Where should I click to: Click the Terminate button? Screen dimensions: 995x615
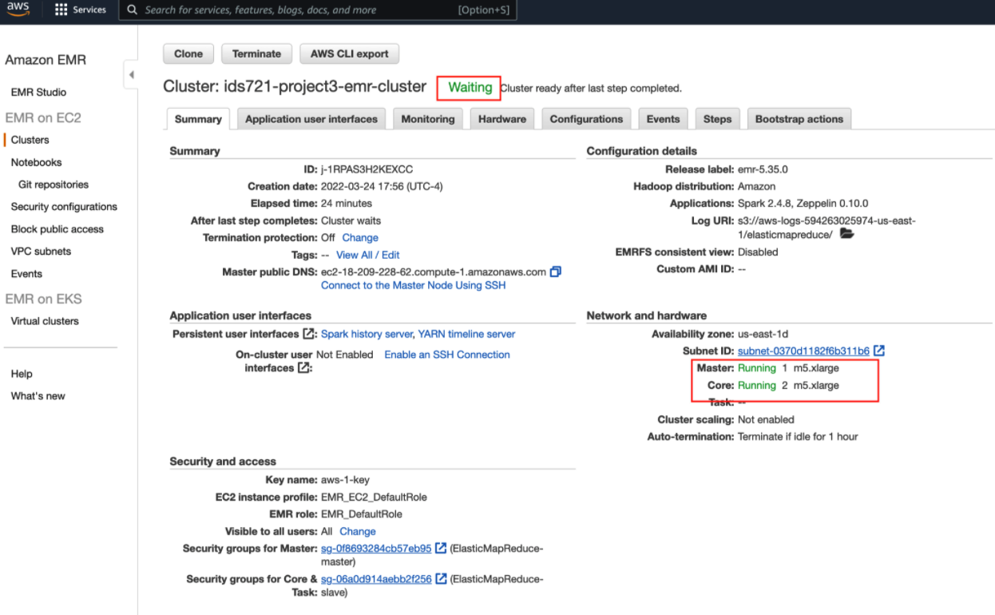point(256,54)
